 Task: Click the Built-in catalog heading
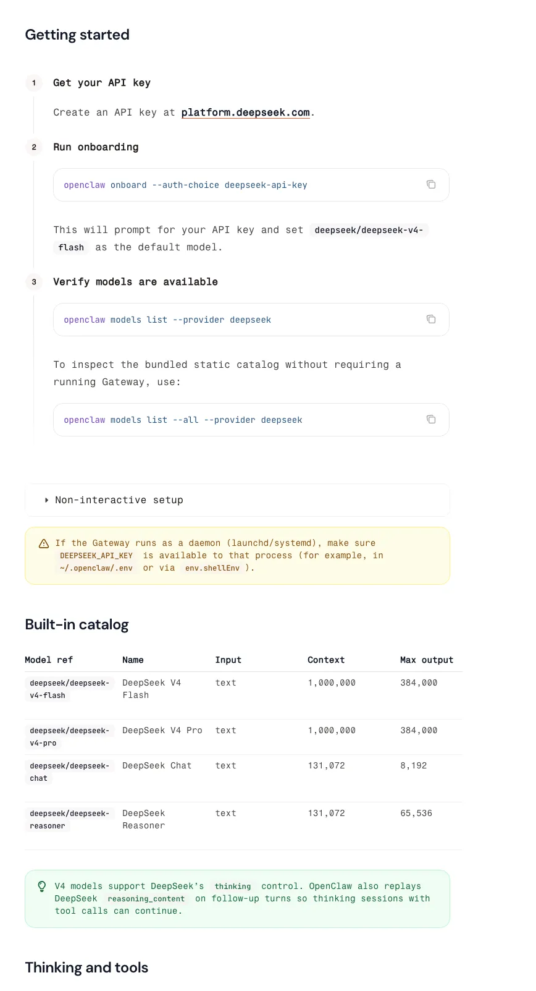[x=77, y=624]
